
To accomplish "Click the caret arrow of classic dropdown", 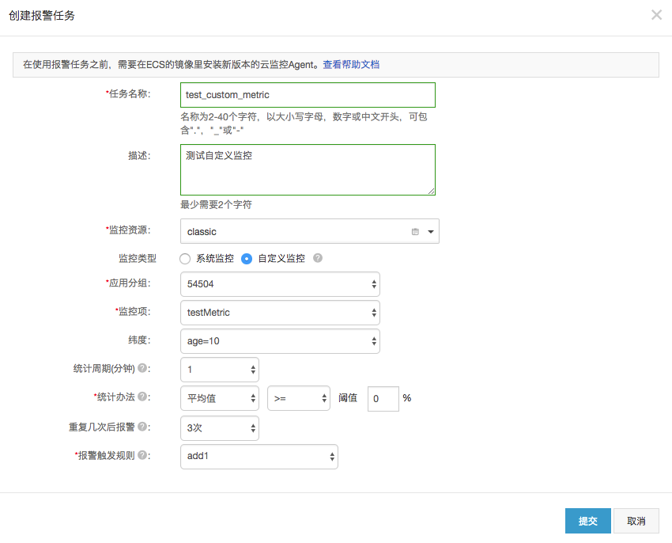I will coord(431,232).
